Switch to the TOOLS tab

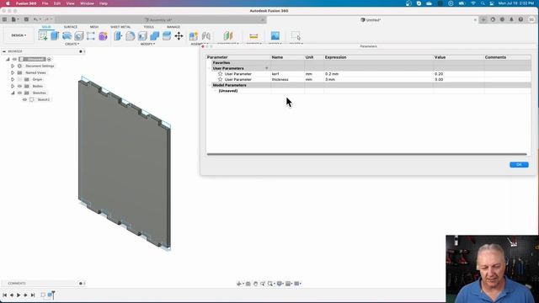click(x=148, y=27)
